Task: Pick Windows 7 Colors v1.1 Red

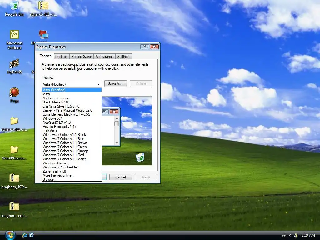Action: (72, 155)
